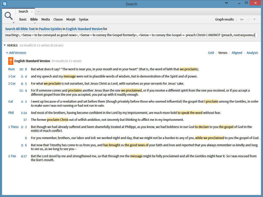Viewport: 263px width, 197px height.
Task: Open verse reference 11: 4
Action: tap(23, 91)
